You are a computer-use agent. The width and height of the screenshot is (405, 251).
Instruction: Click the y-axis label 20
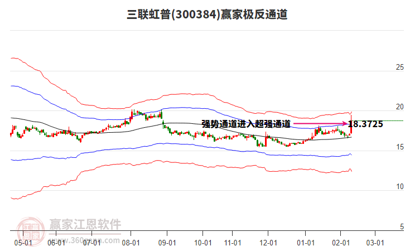400,107
